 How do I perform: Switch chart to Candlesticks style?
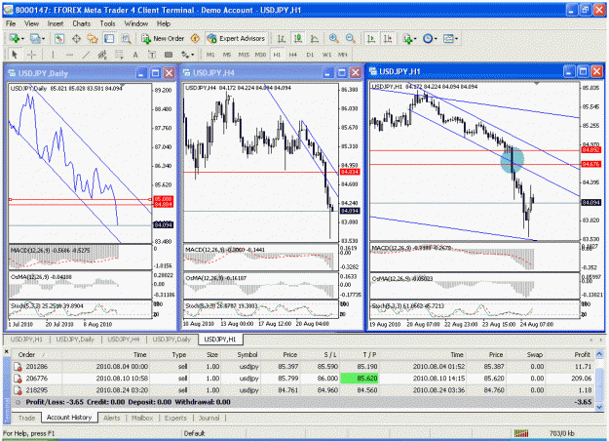[x=298, y=38]
